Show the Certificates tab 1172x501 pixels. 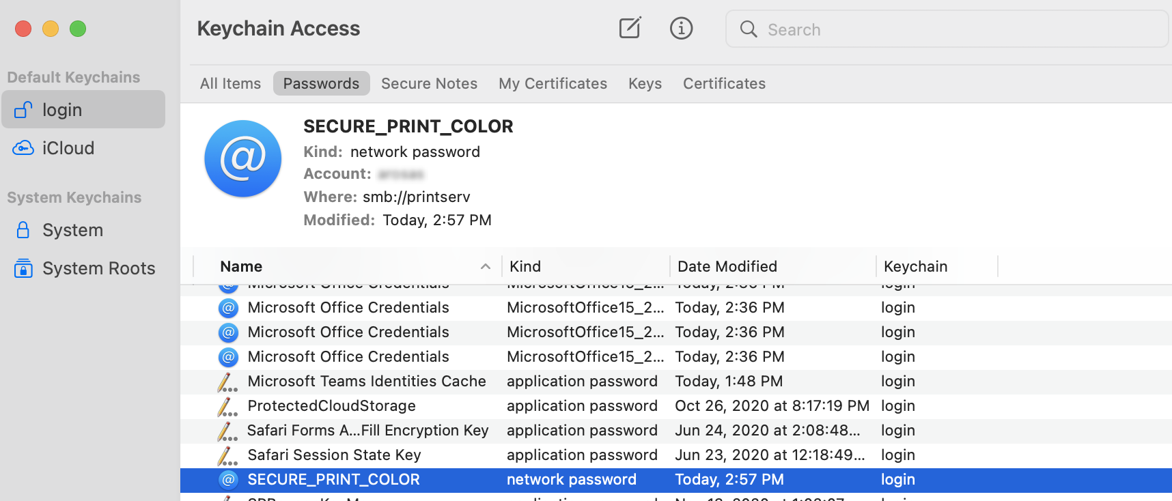click(724, 83)
